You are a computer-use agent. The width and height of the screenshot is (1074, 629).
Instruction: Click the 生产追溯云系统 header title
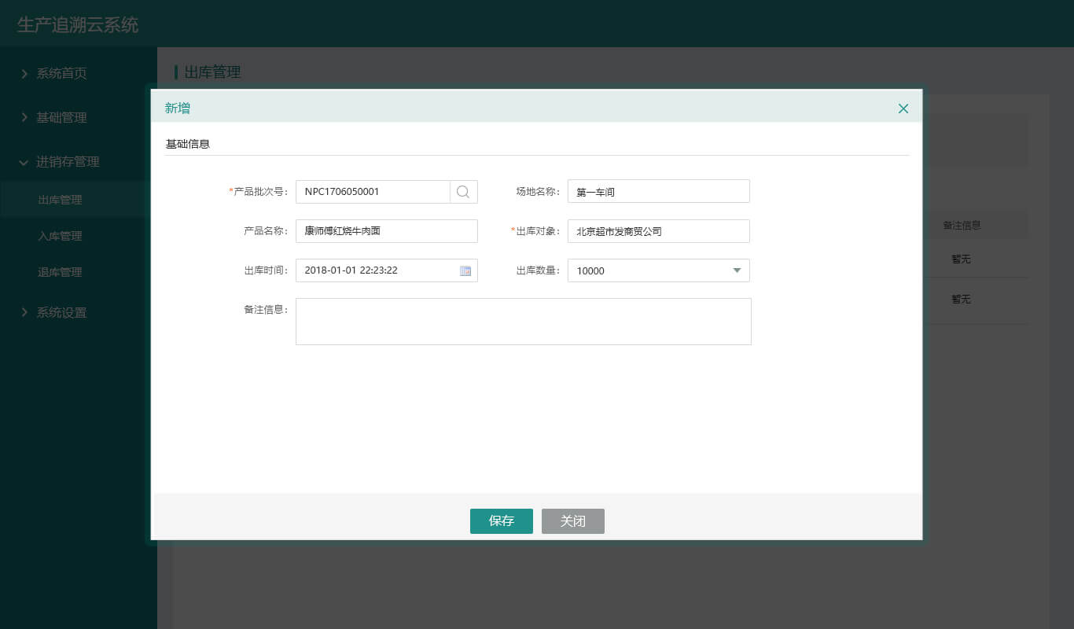point(78,24)
